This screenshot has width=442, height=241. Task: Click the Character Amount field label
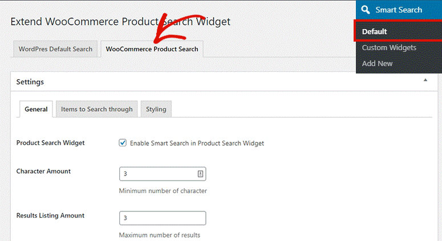click(43, 171)
